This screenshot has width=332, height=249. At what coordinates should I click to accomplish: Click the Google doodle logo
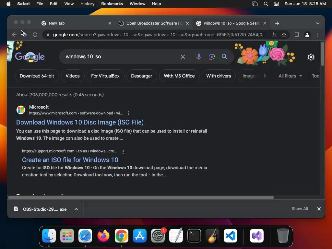[30, 57]
